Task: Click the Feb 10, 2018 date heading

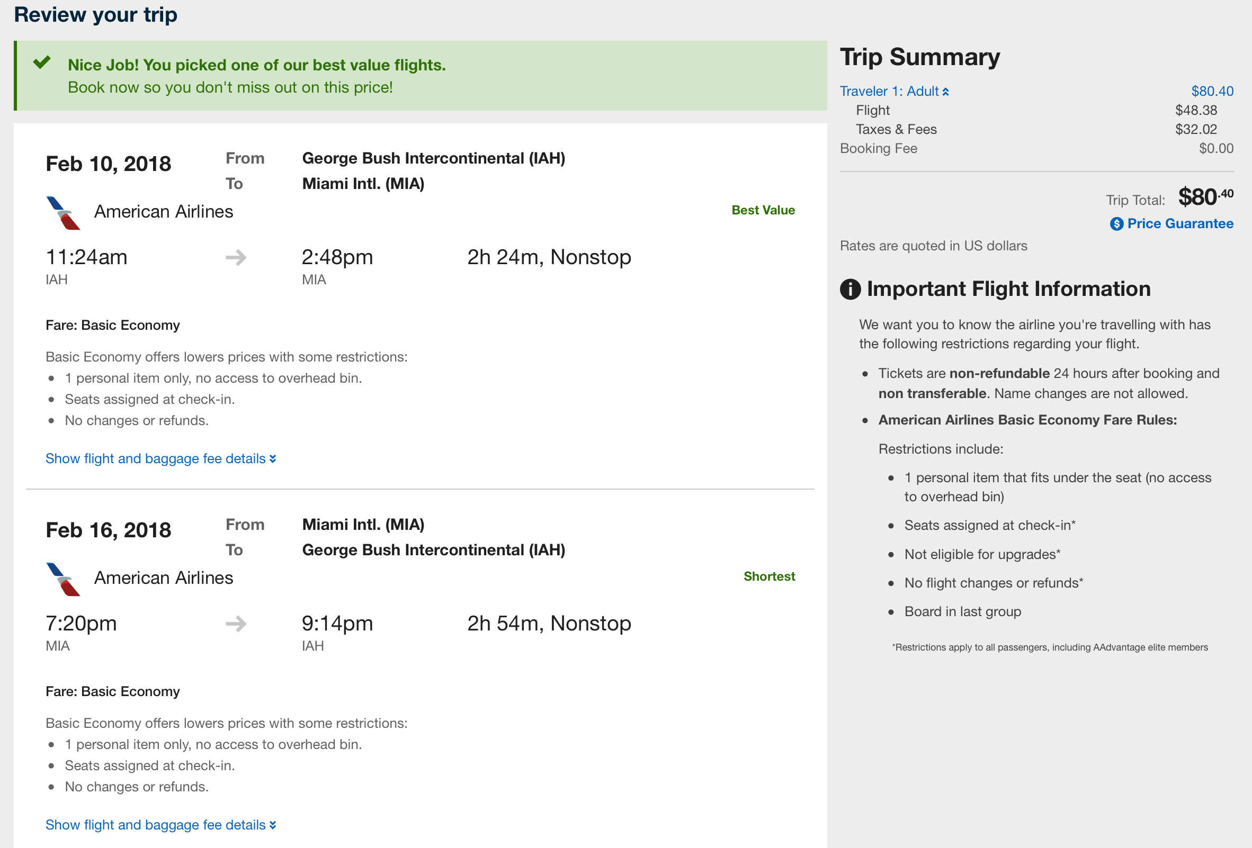Action: [108, 164]
